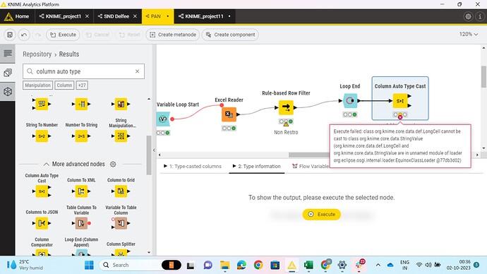487x274 pixels.
Task: Select the String Manipulation node icon
Action: (121, 136)
